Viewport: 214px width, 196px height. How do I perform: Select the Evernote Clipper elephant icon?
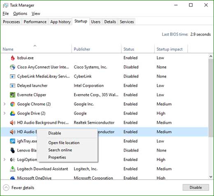[x=12, y=95]
